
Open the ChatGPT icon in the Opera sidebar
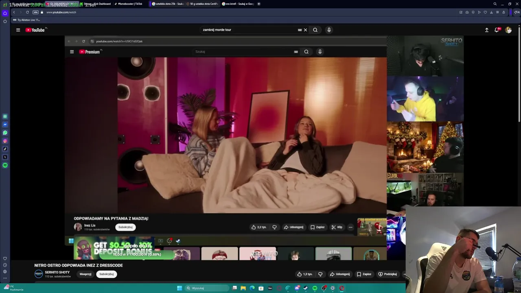pyautogui.click(x=5, y=116)
